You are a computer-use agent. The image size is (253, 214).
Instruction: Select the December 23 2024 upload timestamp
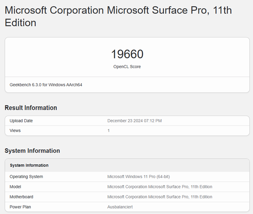pos(134,121)
